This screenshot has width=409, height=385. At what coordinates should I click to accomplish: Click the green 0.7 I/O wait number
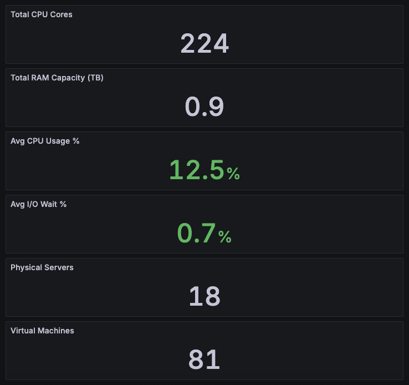(x=196, y=233)
